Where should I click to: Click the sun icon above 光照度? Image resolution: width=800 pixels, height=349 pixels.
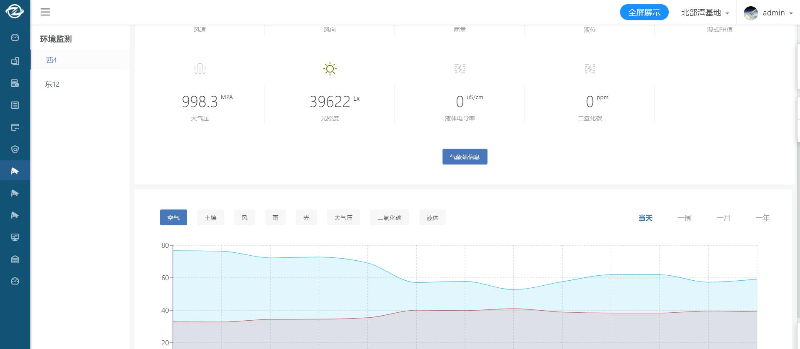coord(330,69)
